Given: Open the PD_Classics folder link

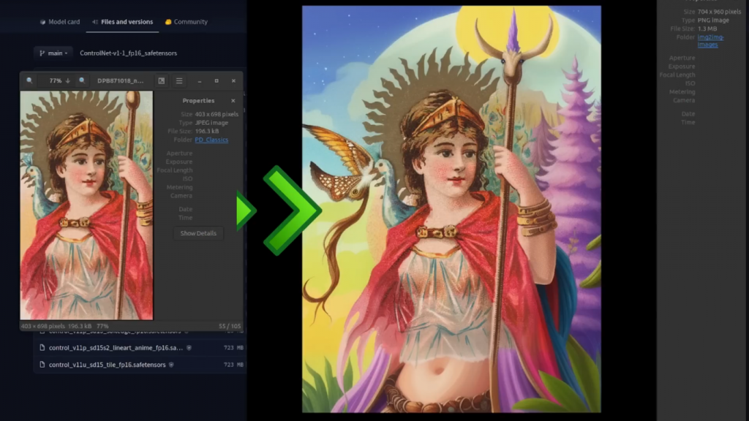Looking at the screenshot, I should click(211, 140).
